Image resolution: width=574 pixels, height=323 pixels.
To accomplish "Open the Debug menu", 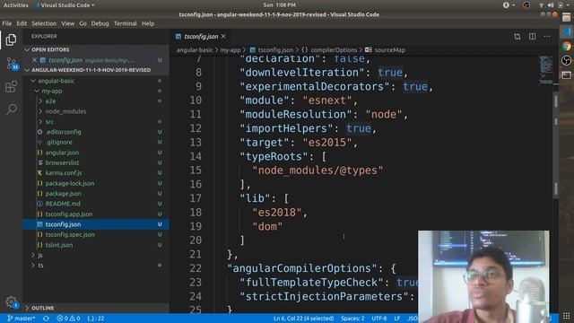I will click(x=100, y=23).
